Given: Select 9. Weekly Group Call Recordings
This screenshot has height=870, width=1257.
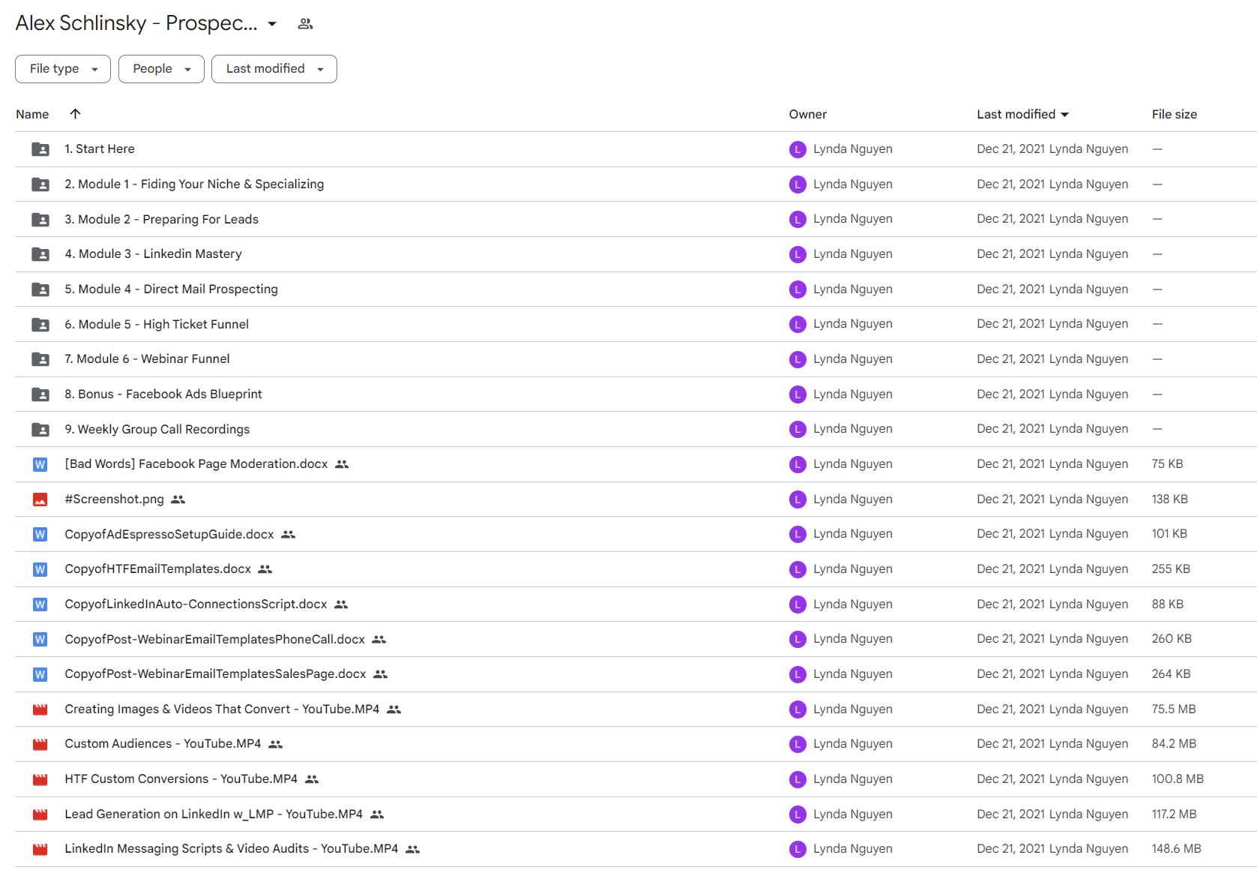Looking at the screenshot, I should (157, 430).
